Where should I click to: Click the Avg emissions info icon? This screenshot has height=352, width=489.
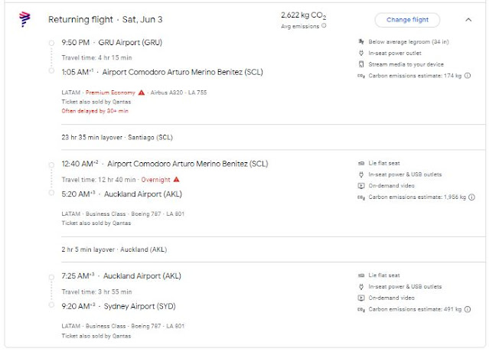pyautogui.click(x=324, y=25)
